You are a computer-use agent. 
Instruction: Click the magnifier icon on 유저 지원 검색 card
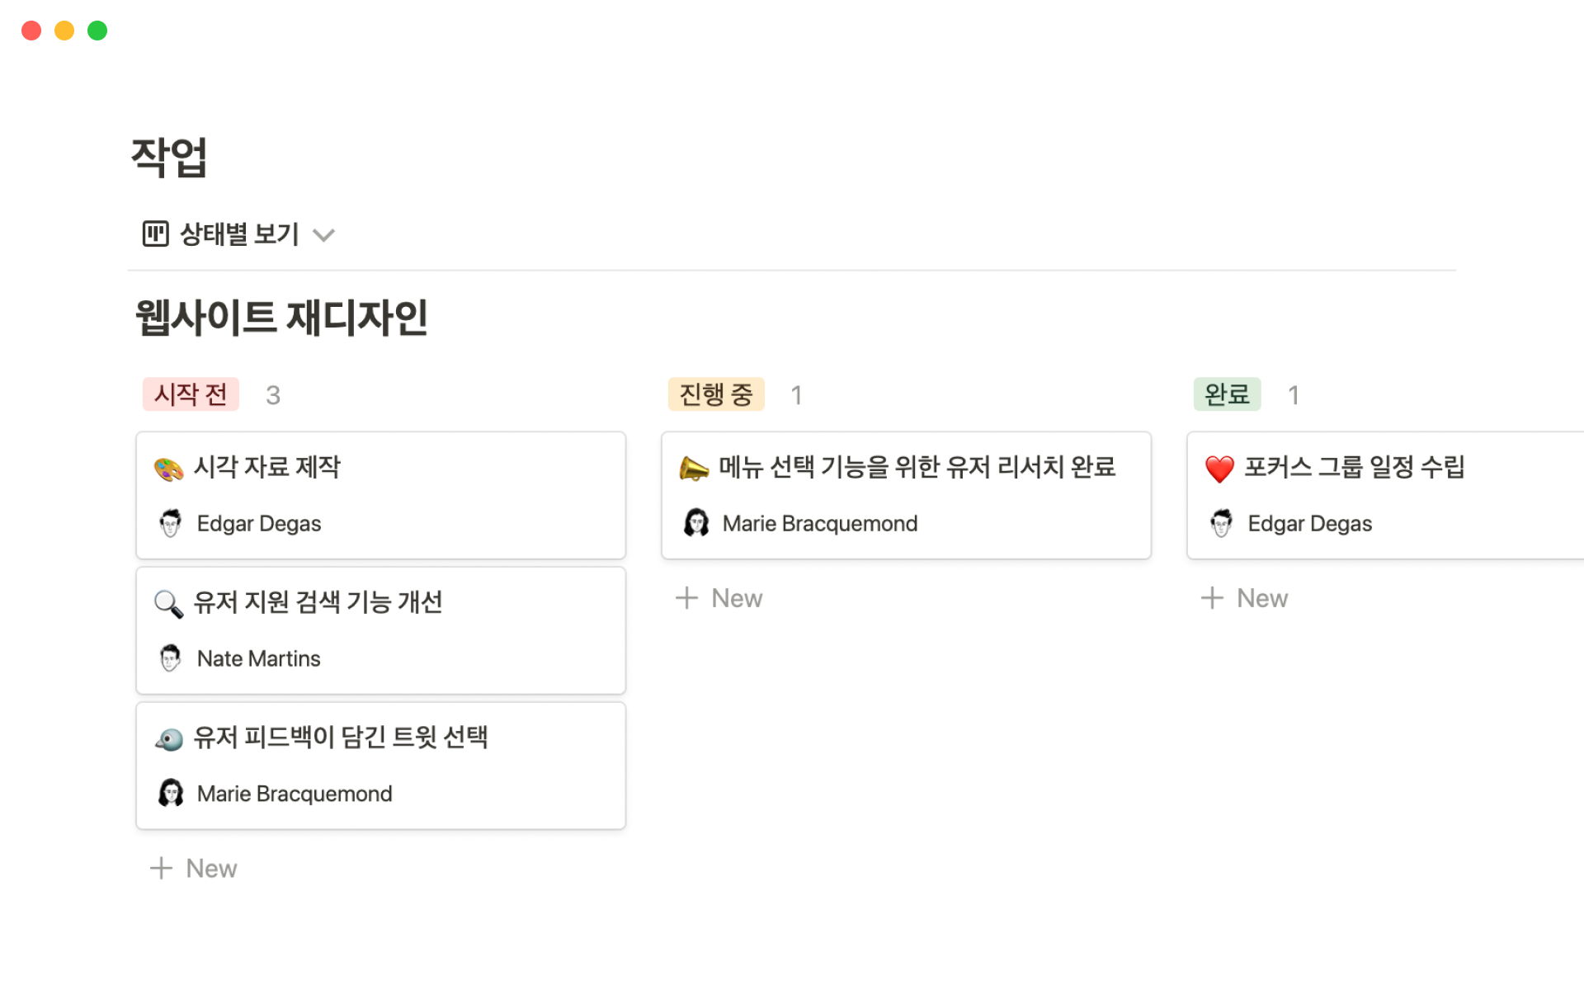168,604
